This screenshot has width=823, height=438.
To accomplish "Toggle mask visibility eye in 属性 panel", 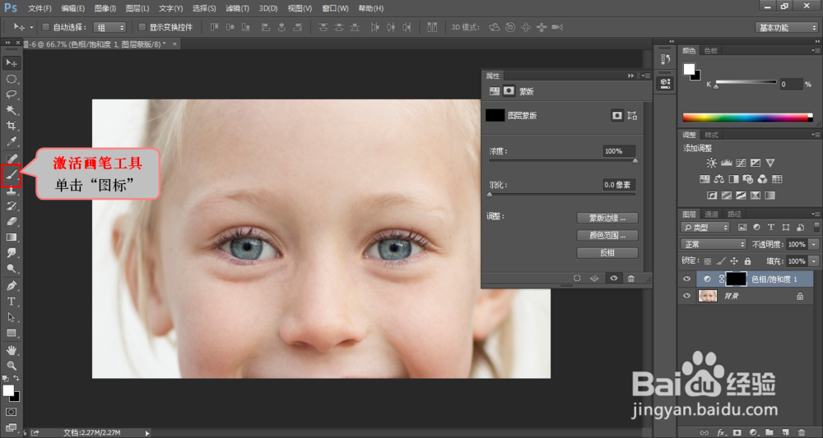I will [x=613, y=279].
